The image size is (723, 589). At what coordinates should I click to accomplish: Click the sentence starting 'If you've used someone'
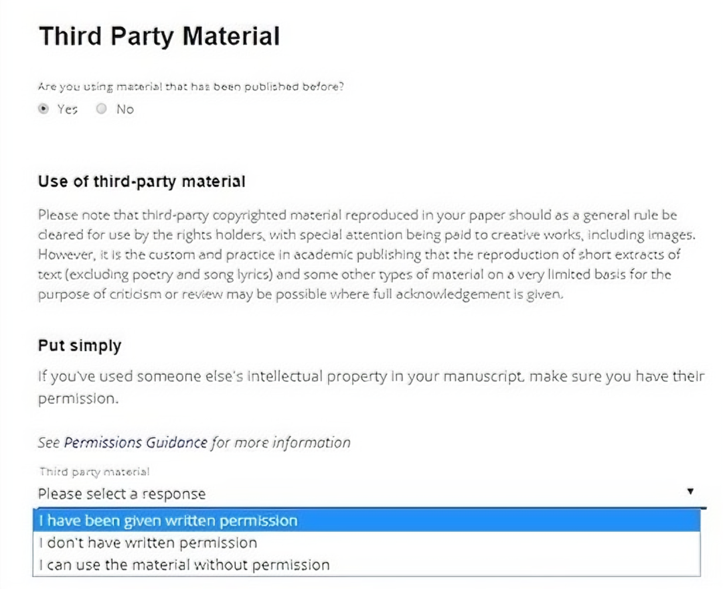pos(371,387)
